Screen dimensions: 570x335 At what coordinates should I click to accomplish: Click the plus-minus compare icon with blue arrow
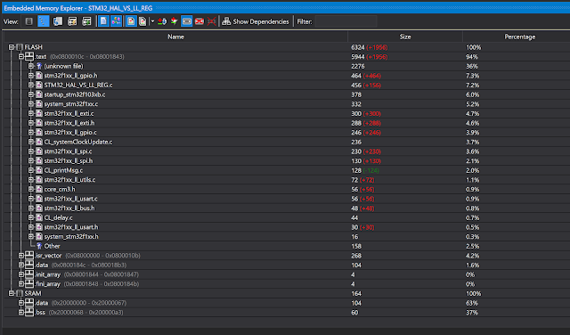162,21
